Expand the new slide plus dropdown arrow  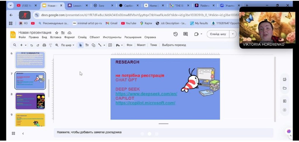tap(26, 45)
